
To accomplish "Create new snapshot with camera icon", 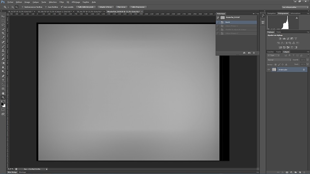I will [249, 53].
